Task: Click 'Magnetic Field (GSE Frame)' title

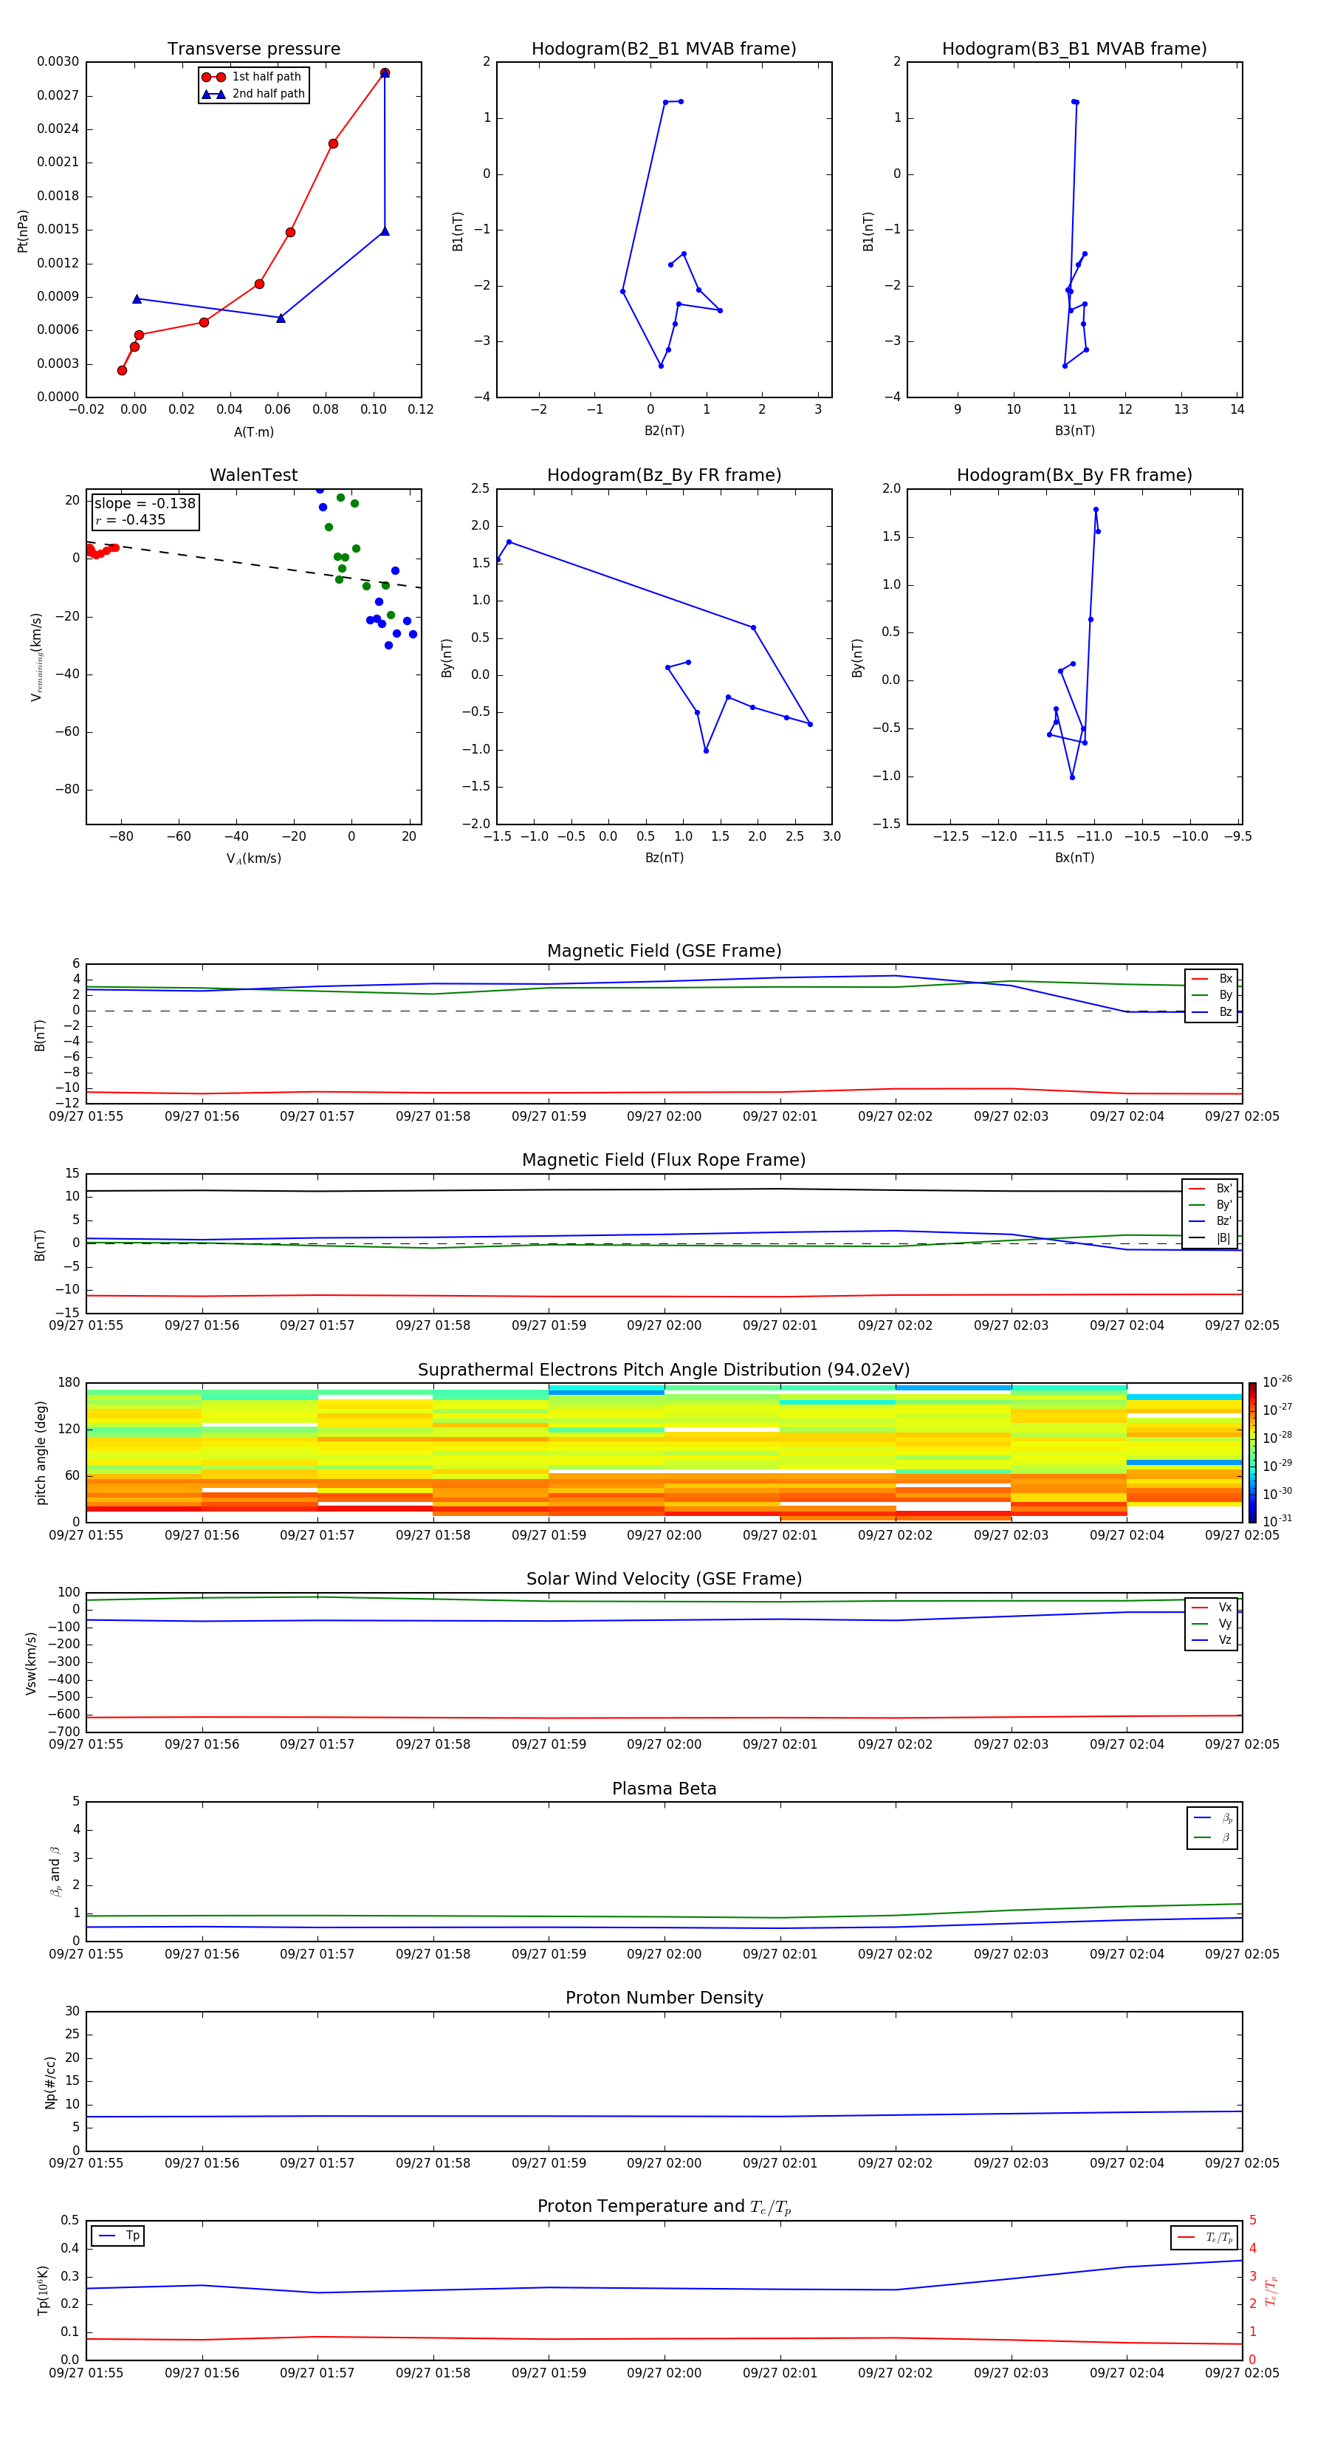Action: coord(664,951)
